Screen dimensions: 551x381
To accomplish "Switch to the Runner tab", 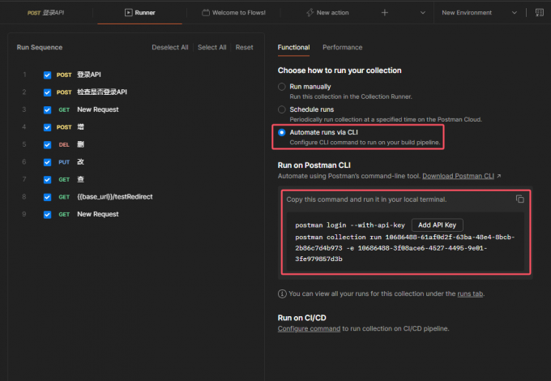I will click(140, 13).
